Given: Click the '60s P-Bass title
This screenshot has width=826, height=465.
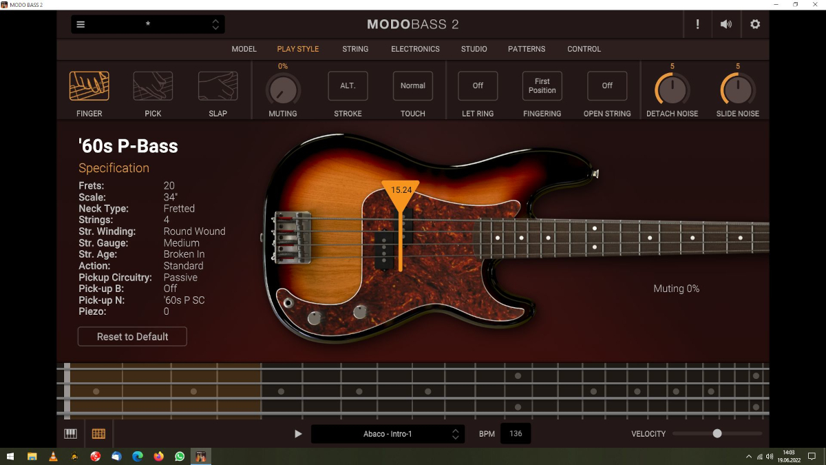Looking at the screenshot, I should click(128, 146).
